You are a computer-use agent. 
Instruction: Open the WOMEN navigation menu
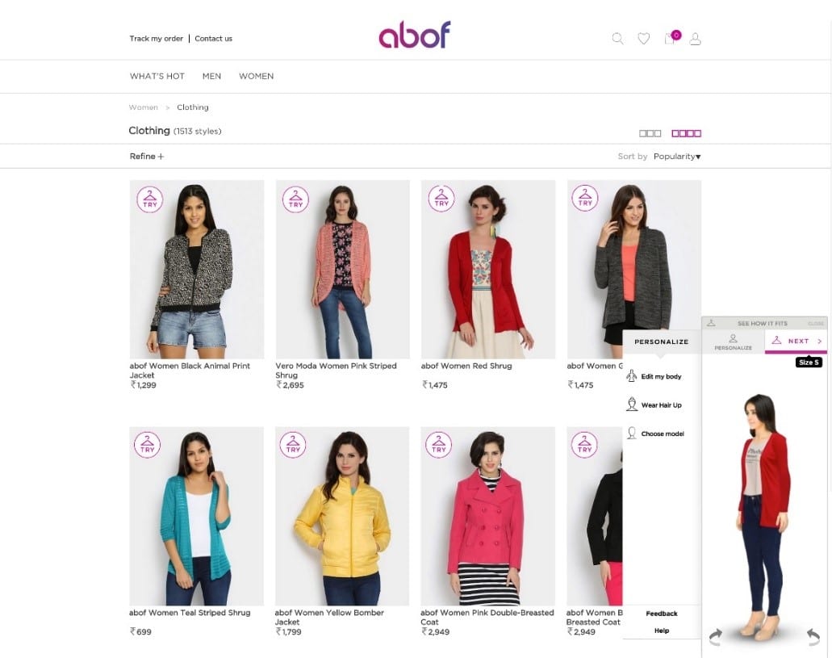click(x=257, y=76)
